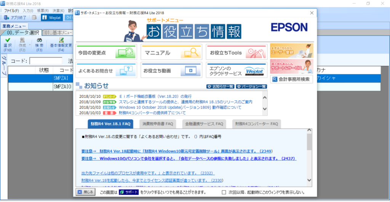
Task: Open the マニュアル tile
Action: 171,52
